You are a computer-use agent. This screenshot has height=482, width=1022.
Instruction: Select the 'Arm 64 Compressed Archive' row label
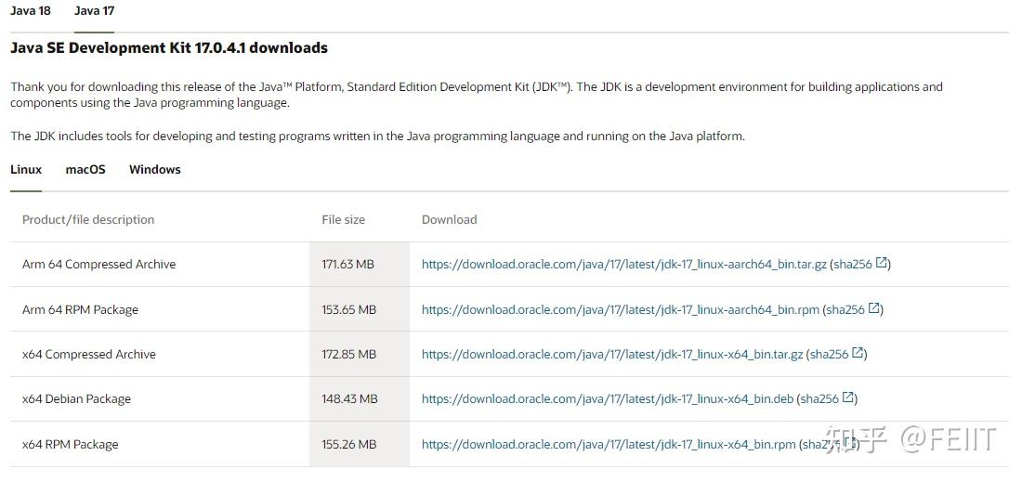[99, 265]
